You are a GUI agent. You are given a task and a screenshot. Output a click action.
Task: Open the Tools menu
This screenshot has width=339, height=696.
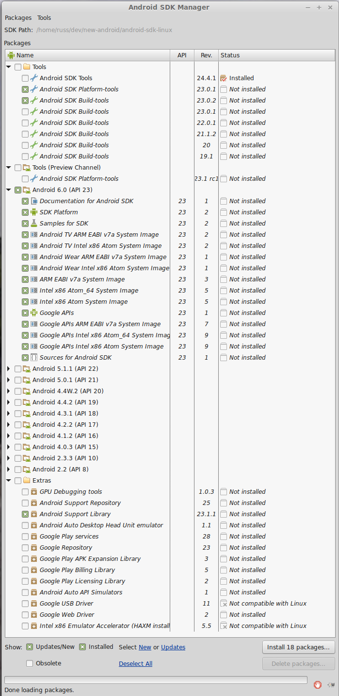pos(44,17)
